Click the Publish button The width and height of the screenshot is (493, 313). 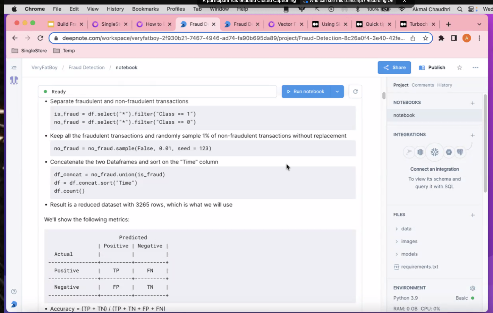point(432,68)
